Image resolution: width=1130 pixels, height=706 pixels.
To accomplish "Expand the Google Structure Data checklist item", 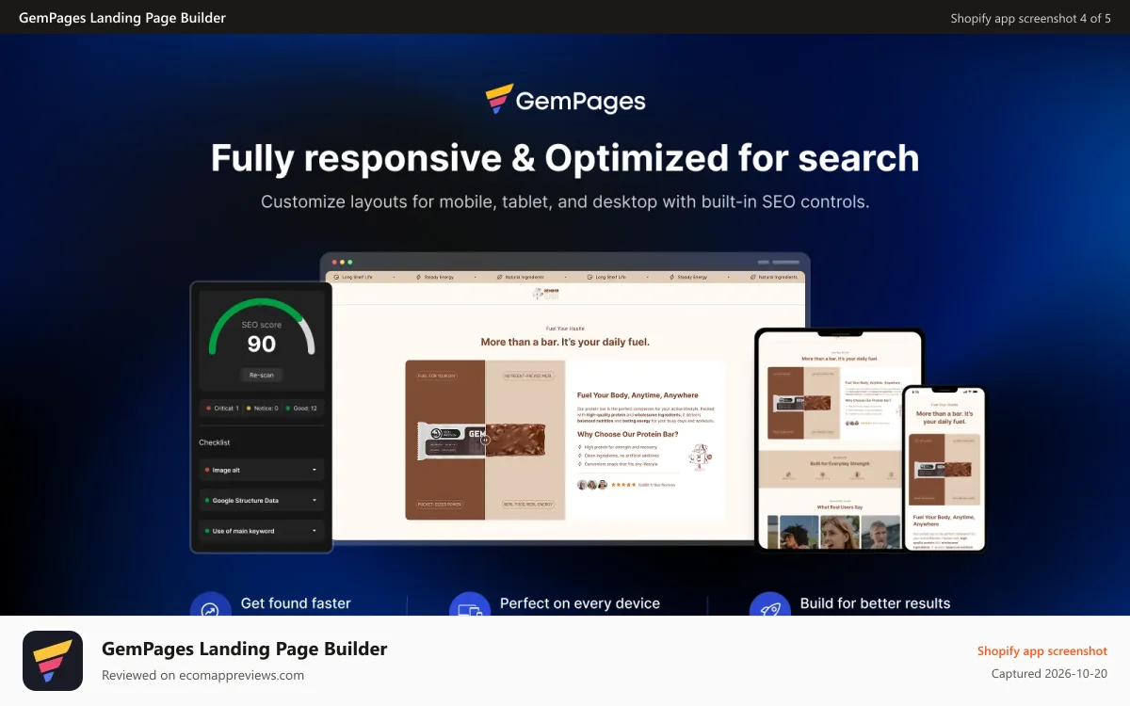I will tap(262, 500).
